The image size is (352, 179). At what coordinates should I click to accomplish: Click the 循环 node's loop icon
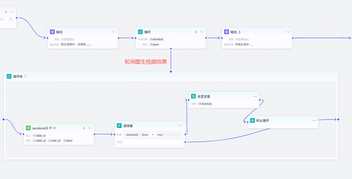click(140, 32)
